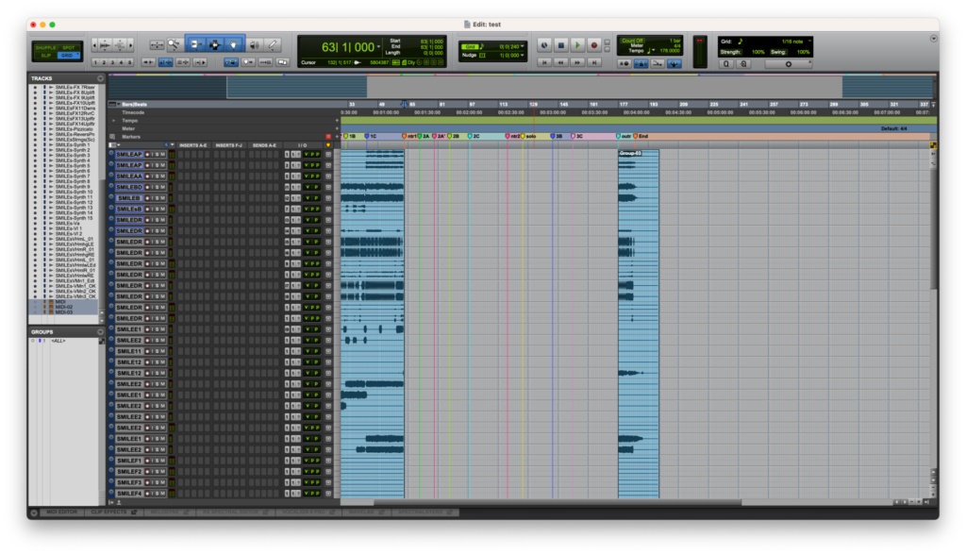This screenshot has height=555, width=966.
Task: Open the Bars|Beats ruler view selector
Action: pos(113,104)
